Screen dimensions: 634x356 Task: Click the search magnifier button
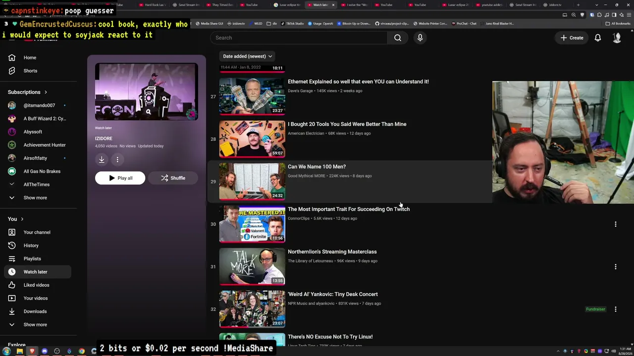(397, 38)
